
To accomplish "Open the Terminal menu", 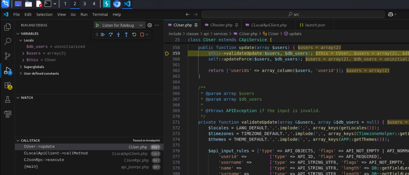I will click(x=100, y=15).
